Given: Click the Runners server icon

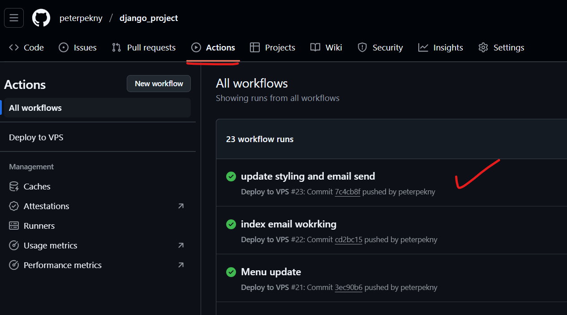Looking at the screenshot, I should click(x=14, y=226).
